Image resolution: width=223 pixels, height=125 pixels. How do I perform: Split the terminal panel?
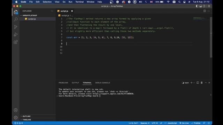click(x=198, y=83)
